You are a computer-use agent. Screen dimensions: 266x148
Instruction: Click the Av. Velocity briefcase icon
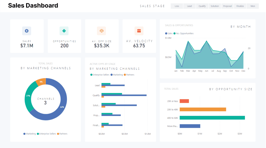pyautogui.click(x=139, y=31)
